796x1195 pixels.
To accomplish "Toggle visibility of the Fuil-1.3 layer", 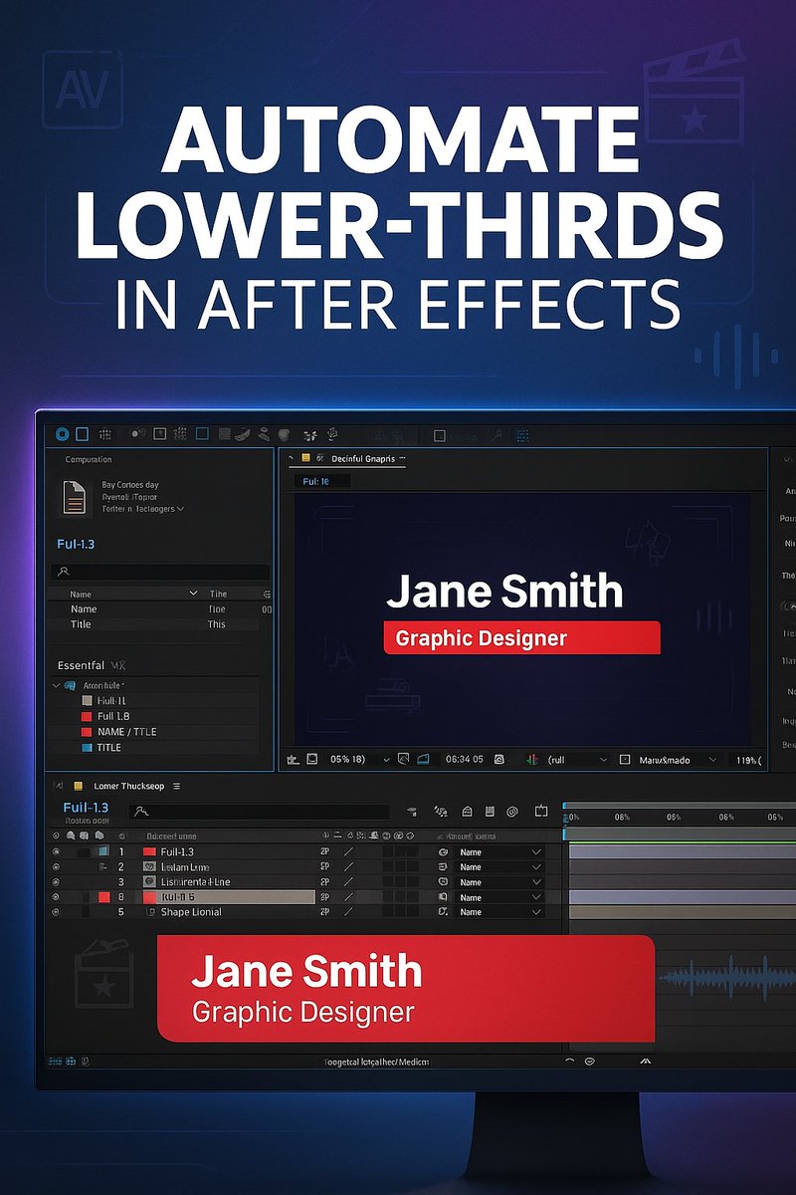I will coord(56,852).
